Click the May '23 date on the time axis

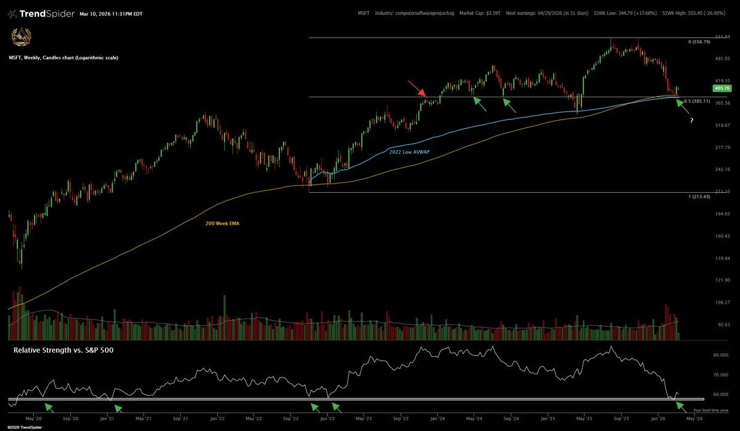[363, 418]
